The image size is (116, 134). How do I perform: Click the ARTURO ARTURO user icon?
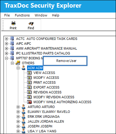tap(24, 107)
